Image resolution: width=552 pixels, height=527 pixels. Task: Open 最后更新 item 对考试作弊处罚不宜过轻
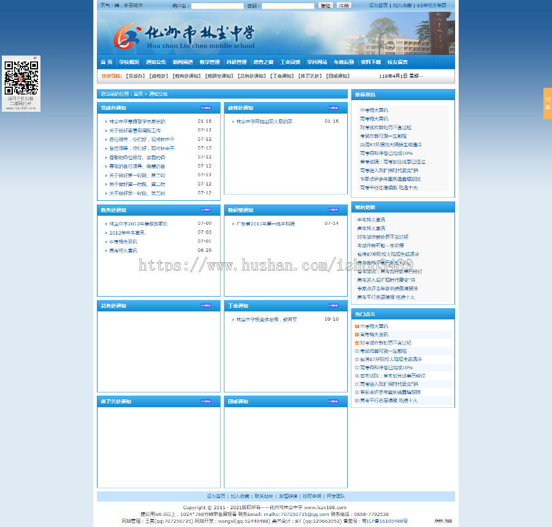383,237
